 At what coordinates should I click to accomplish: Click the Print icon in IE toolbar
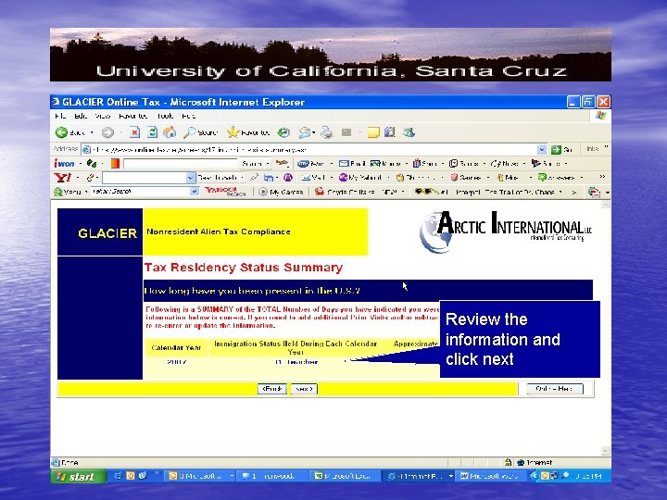tap(327, 132)
